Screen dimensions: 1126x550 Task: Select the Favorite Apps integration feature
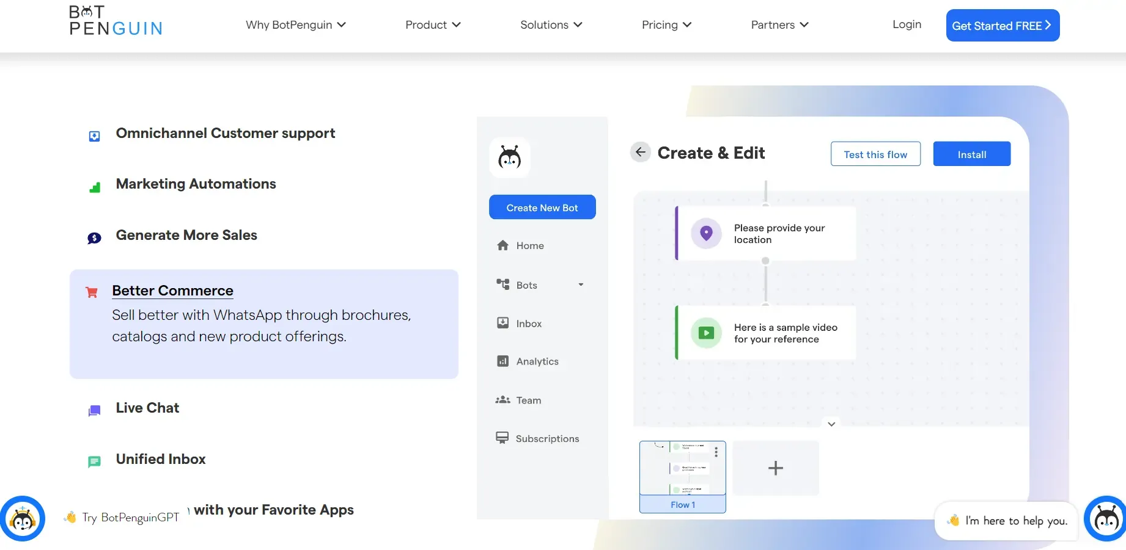pos(273,510)
